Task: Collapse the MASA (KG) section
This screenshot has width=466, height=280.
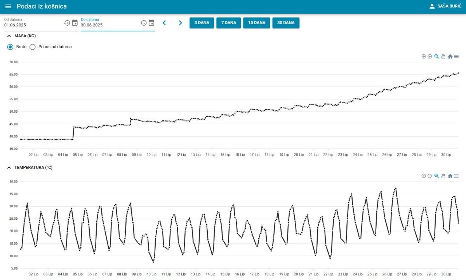Action: coord(9,36)
